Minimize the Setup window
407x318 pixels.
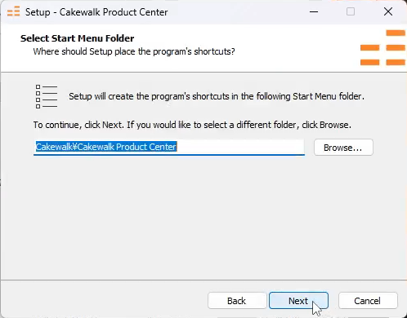point(314,12)
